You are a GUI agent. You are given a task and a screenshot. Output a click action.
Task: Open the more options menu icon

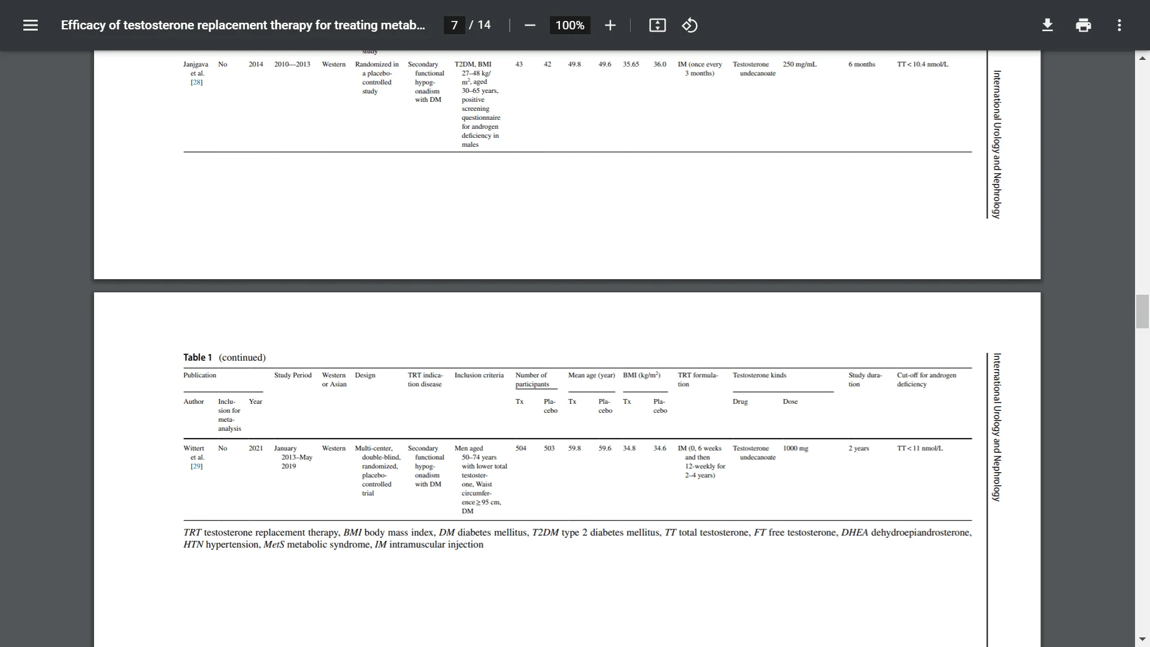[x=1119, y=25]
